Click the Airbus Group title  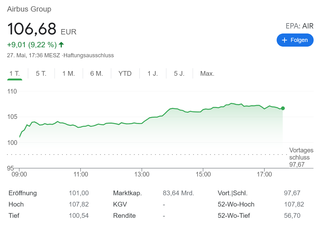coord(29,9)
